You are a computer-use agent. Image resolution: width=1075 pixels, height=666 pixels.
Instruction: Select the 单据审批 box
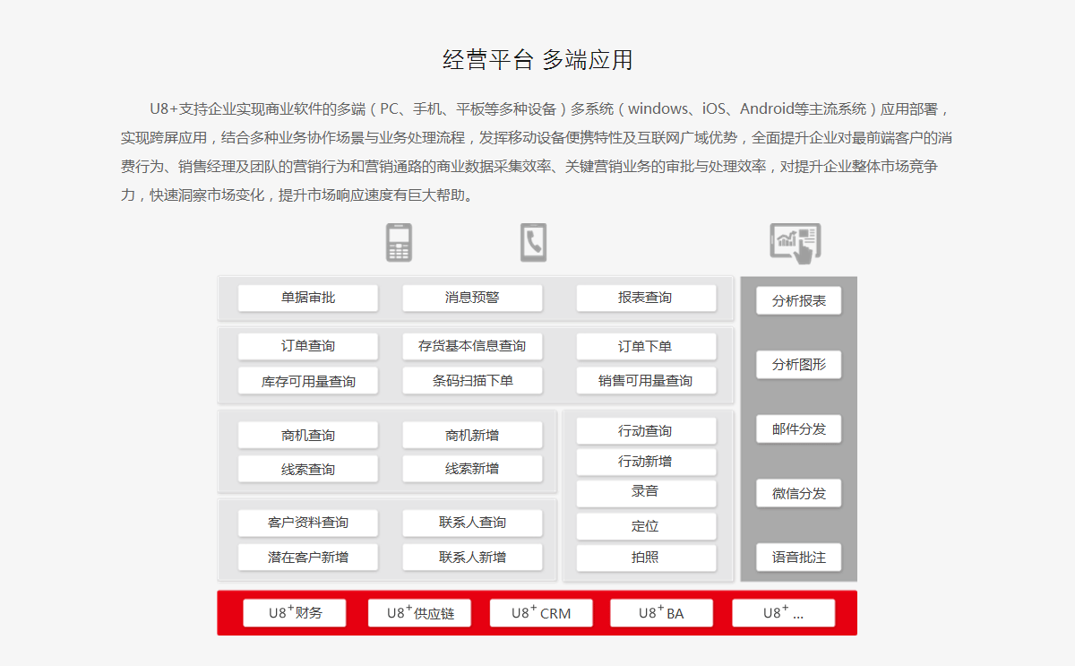308,298
